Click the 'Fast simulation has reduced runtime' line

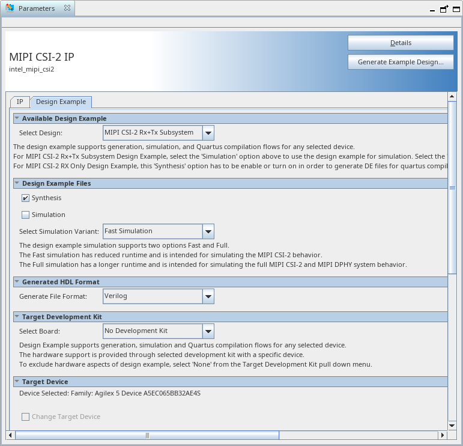[171, 255]
